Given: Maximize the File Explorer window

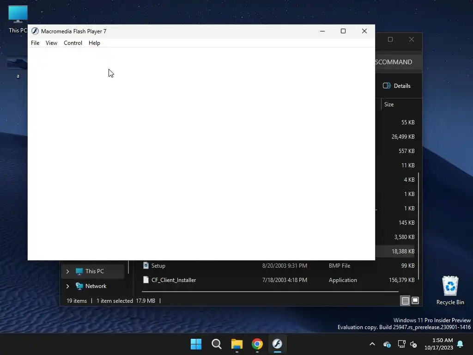Looking at the screenshot, I should 390,39.
